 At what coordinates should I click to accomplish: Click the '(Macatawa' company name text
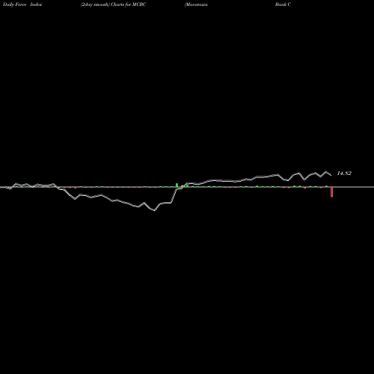click(196, 4)
